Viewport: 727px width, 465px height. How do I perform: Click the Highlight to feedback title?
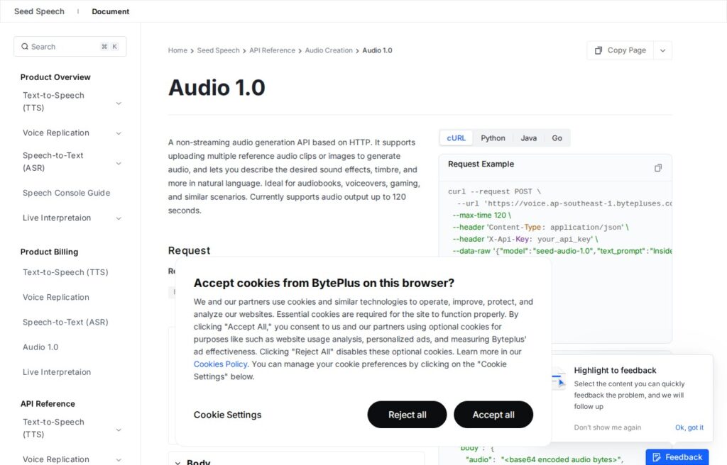tap(615, 371)
